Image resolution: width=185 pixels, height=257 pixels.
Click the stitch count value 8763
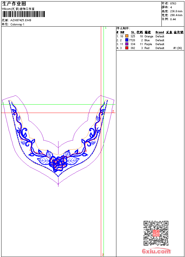pos(173,4)
